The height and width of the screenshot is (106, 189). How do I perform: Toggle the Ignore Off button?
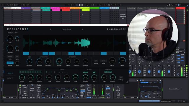(17, 57)
